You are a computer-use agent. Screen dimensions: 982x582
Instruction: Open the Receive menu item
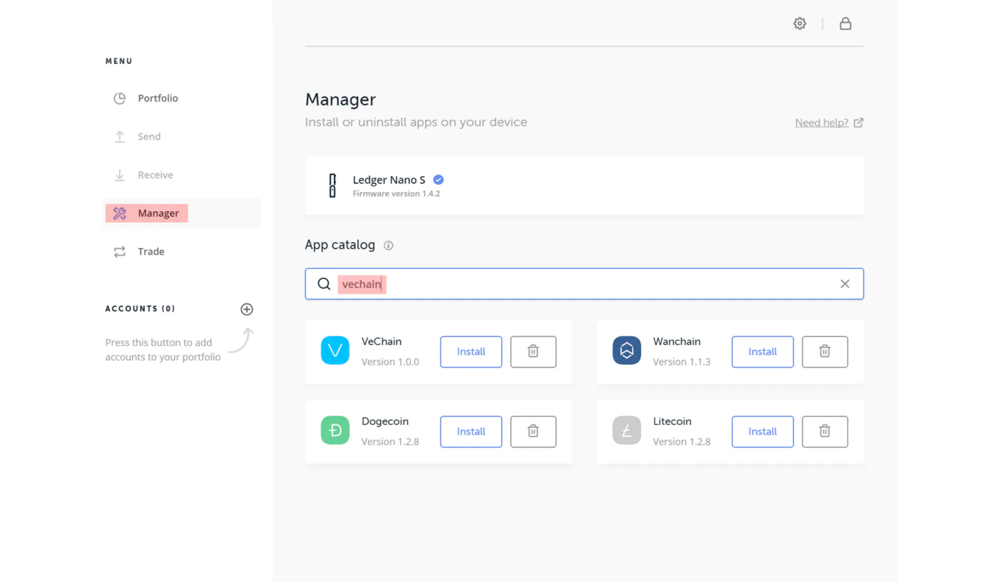tap(155, 175)
